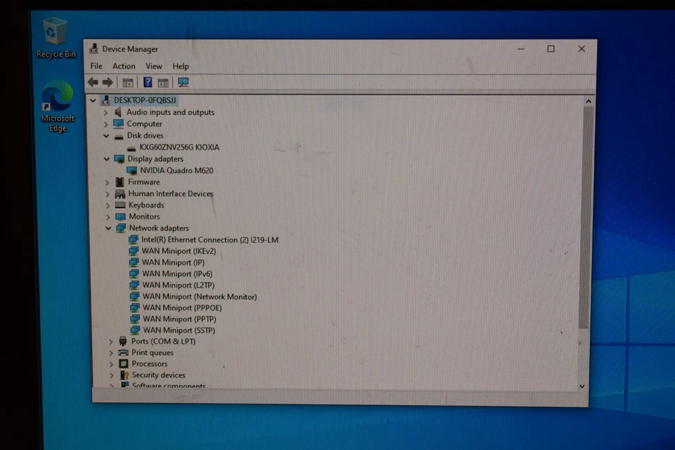
Task: Click the Disk drives category icon
Action: [x=119, y=136]
